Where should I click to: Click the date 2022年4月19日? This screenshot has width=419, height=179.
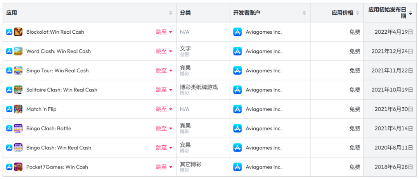pos(394,32)
